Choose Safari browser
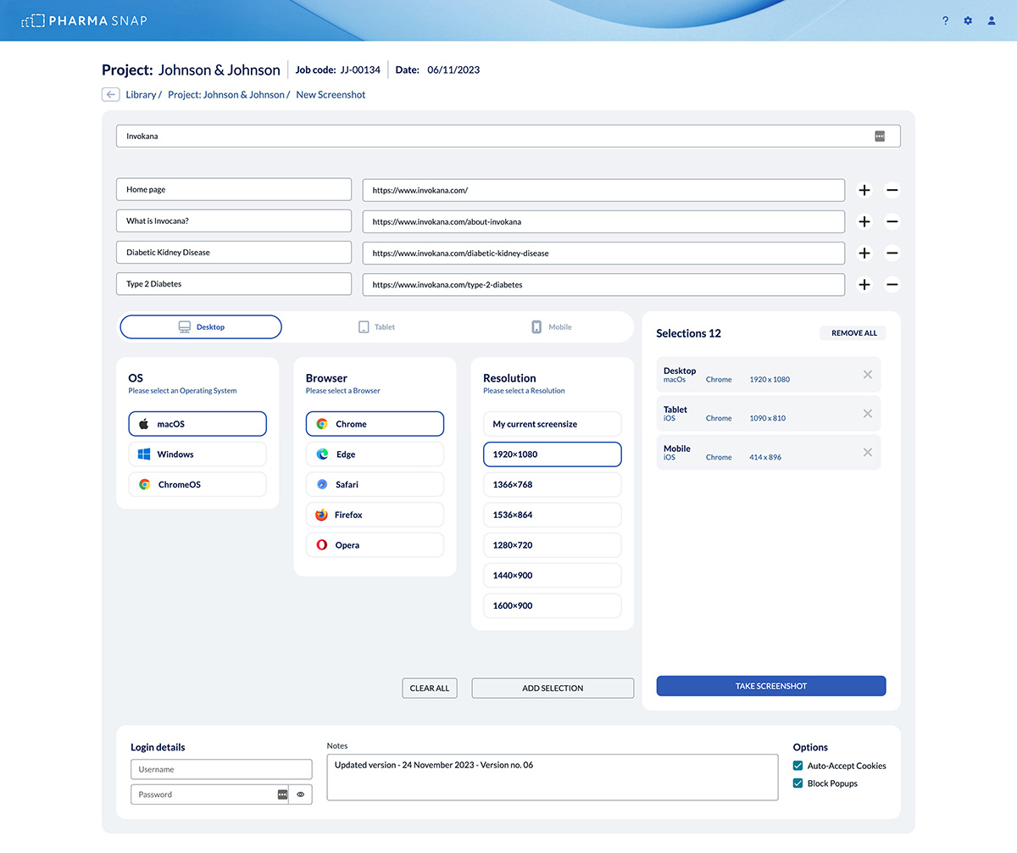This screenshot has width=1017, height=853. (375, 485)
